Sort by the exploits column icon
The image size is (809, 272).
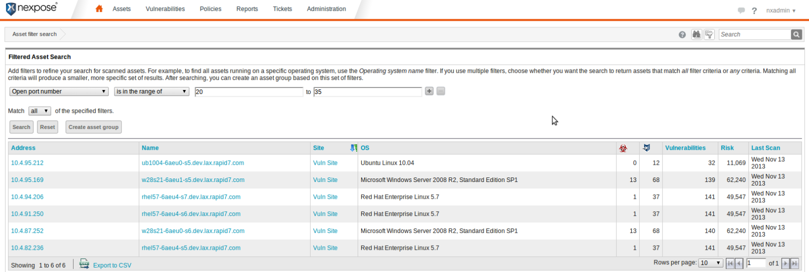point(646,148)
